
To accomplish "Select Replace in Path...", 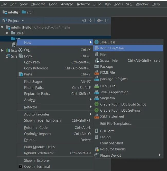I will 55,94.
